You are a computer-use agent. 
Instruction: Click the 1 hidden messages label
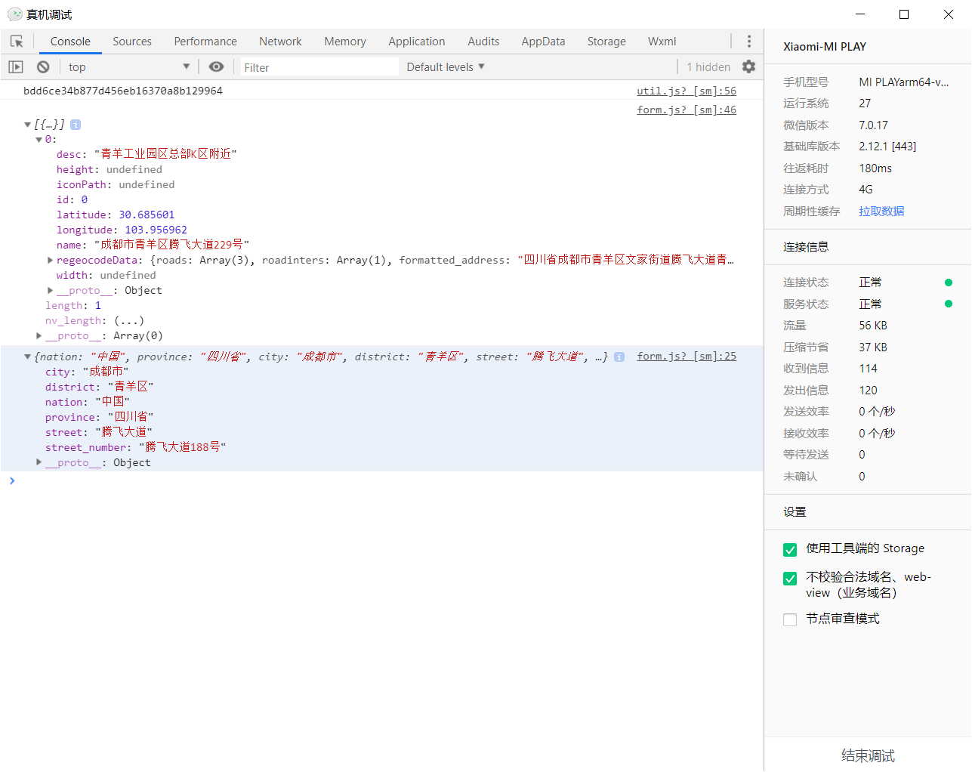(x=708, y=67)
